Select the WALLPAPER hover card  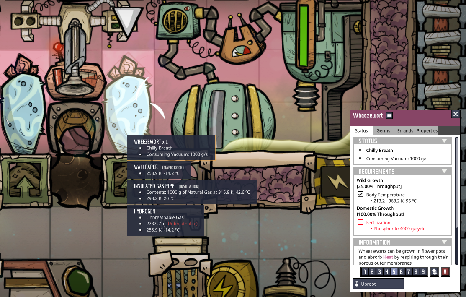(159, 170)
